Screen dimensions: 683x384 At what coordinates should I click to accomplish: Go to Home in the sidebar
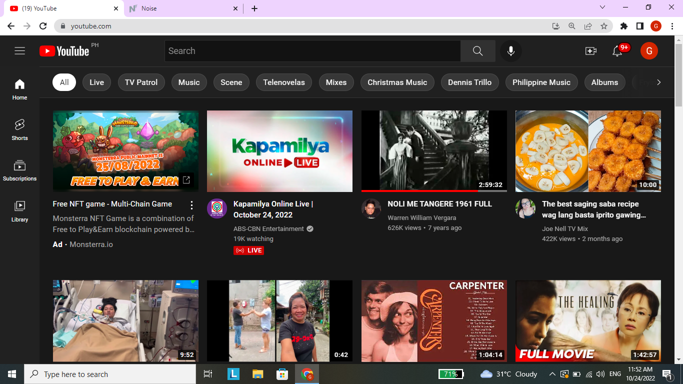click(19, 89)
